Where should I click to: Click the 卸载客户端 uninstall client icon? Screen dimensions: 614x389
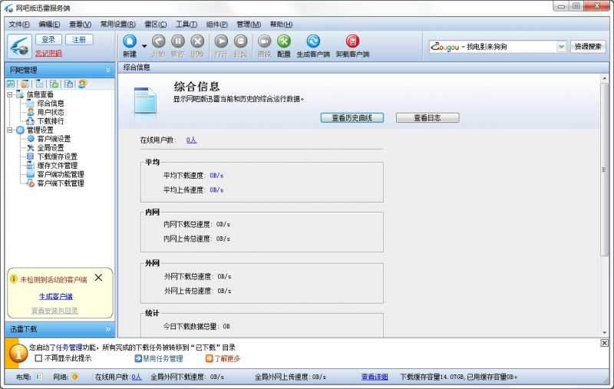[x=352, y=41]
